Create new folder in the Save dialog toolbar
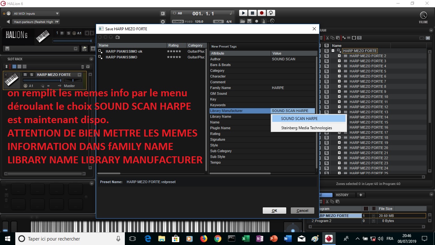Image resolution: width=435 pixels, height=245 pixels. (x=118, y=37)
